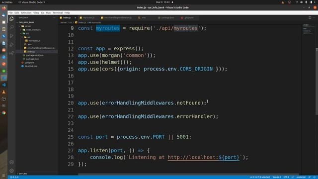Open Firefox from the Ubuntu dock
This screenshot has height=179, width=318.
click(x=4, y=8)
